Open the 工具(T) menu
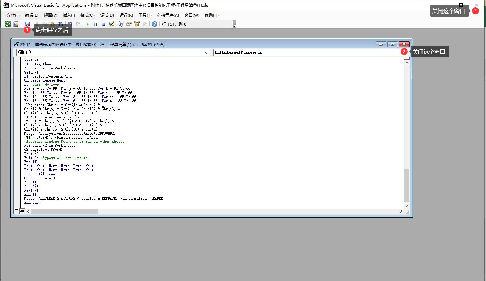 point(145,15)
